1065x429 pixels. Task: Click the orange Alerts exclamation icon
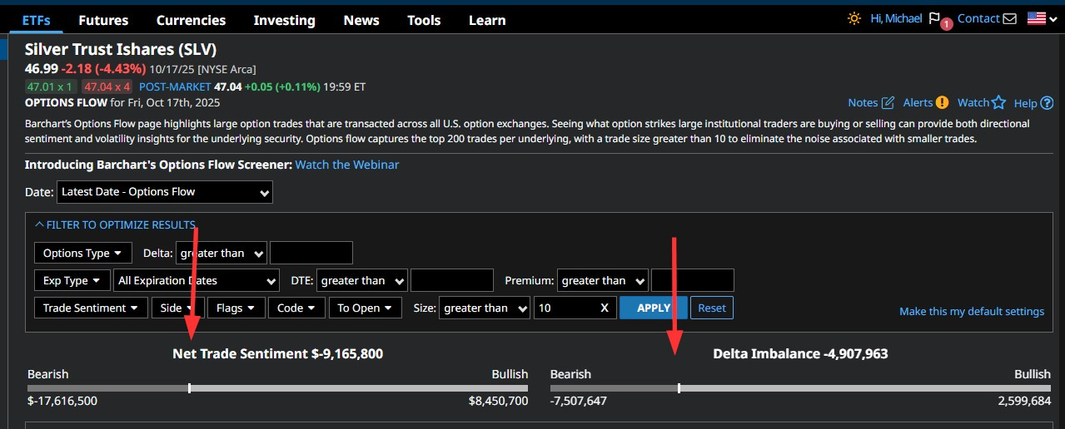pyautogui.click(x=942, y=102)
